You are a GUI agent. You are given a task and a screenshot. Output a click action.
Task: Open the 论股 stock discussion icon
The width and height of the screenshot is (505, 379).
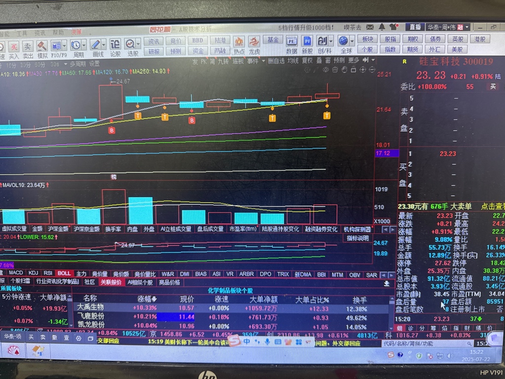[x=115, y=44]
